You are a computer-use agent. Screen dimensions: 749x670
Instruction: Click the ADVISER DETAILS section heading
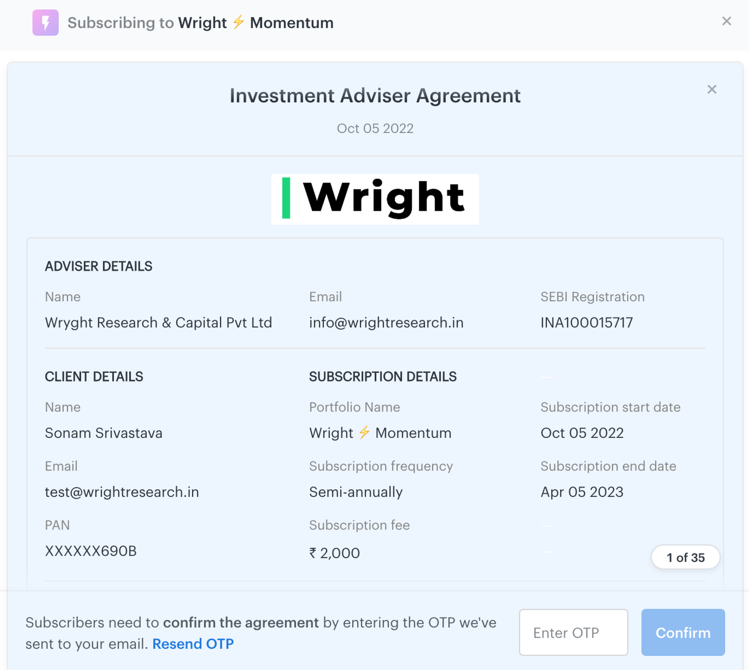point(98,266)
